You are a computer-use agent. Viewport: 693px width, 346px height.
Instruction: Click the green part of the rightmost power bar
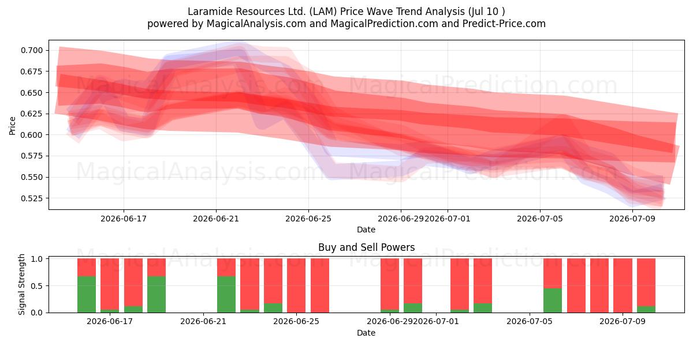click(646, 309)
